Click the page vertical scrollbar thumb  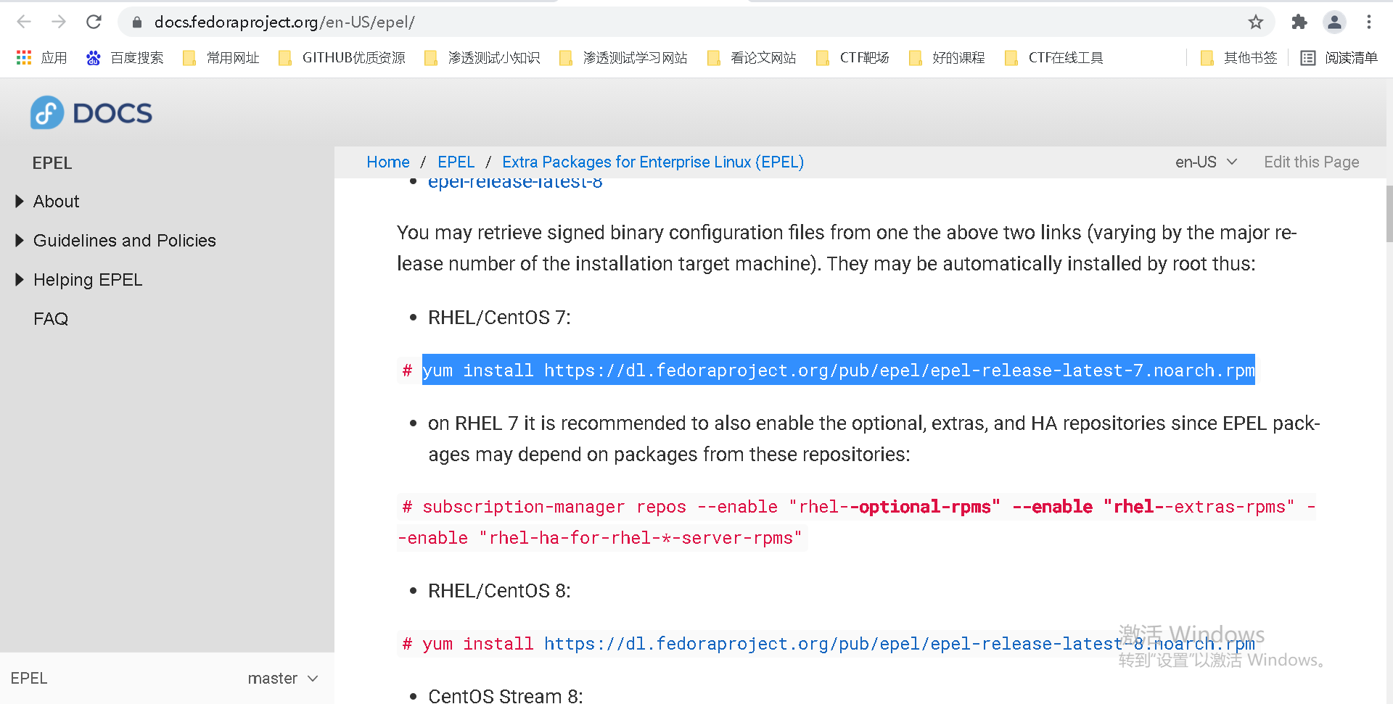point(1389,214)
